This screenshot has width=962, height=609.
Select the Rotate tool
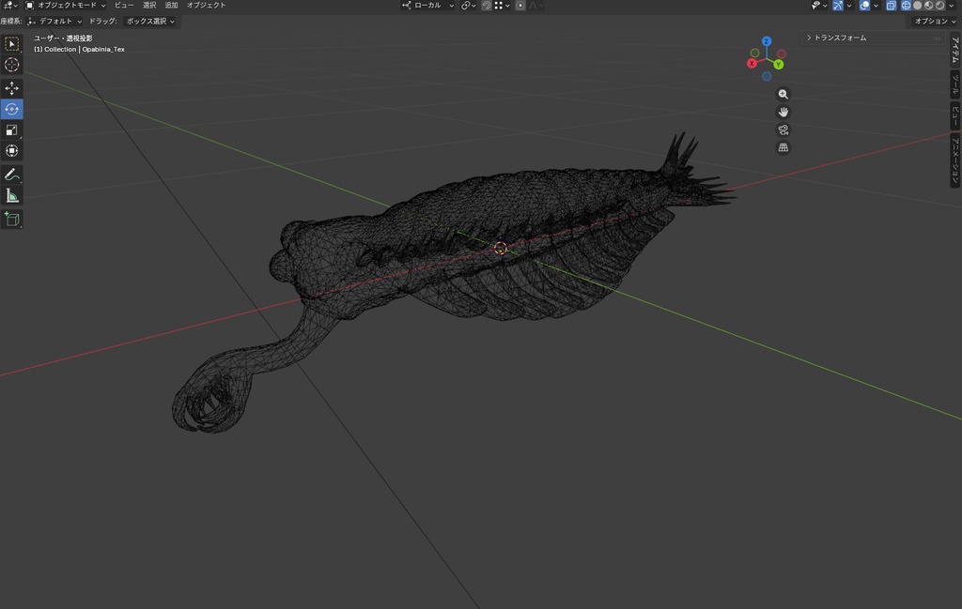(11, 109)
